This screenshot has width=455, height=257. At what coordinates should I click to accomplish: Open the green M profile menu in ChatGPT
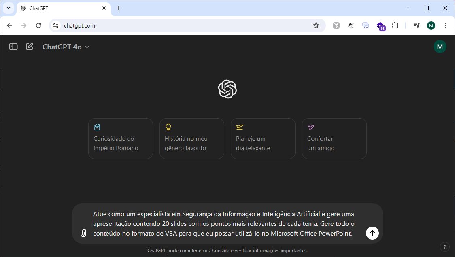(440, 47)
